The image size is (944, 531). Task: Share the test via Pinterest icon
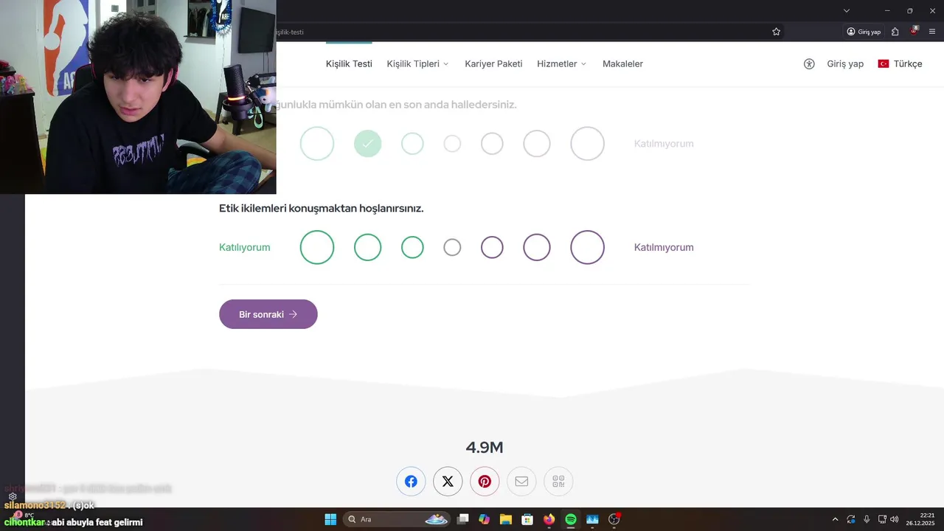(x=485, y=482)
